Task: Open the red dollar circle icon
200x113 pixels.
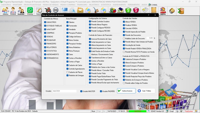Action: 136,10
